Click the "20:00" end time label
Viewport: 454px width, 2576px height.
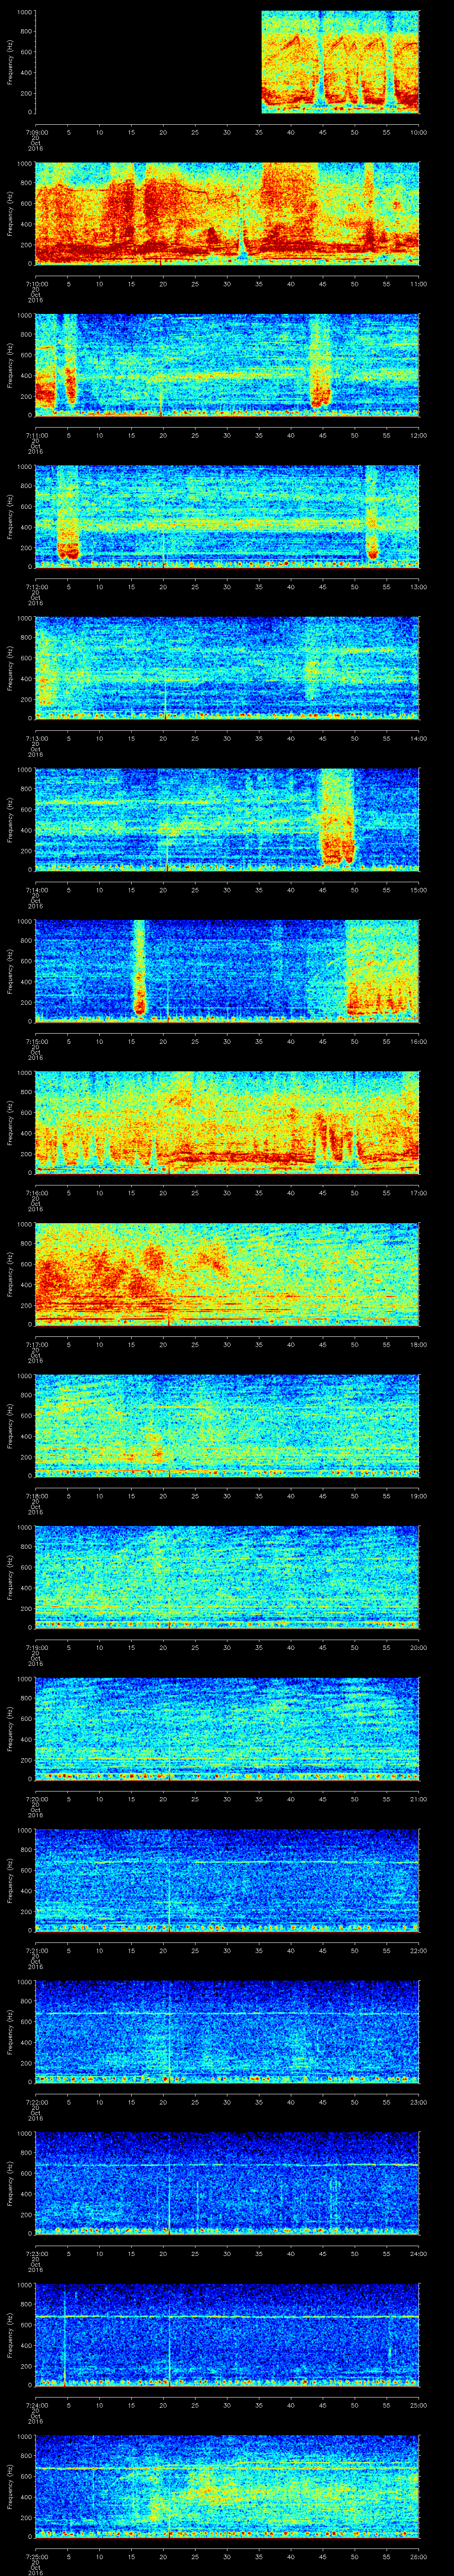(419, 1647)
